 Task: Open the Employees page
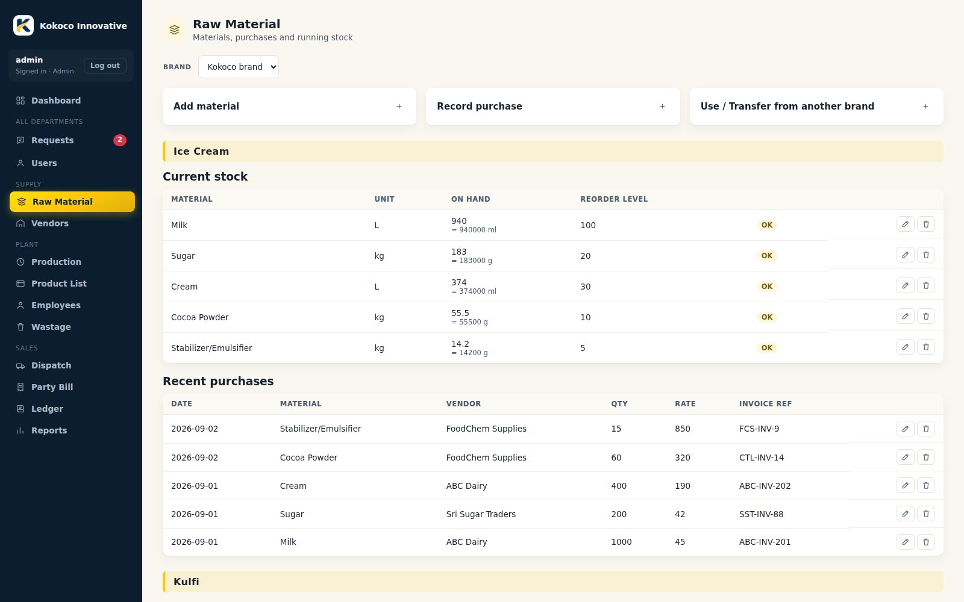pos(71,305)
